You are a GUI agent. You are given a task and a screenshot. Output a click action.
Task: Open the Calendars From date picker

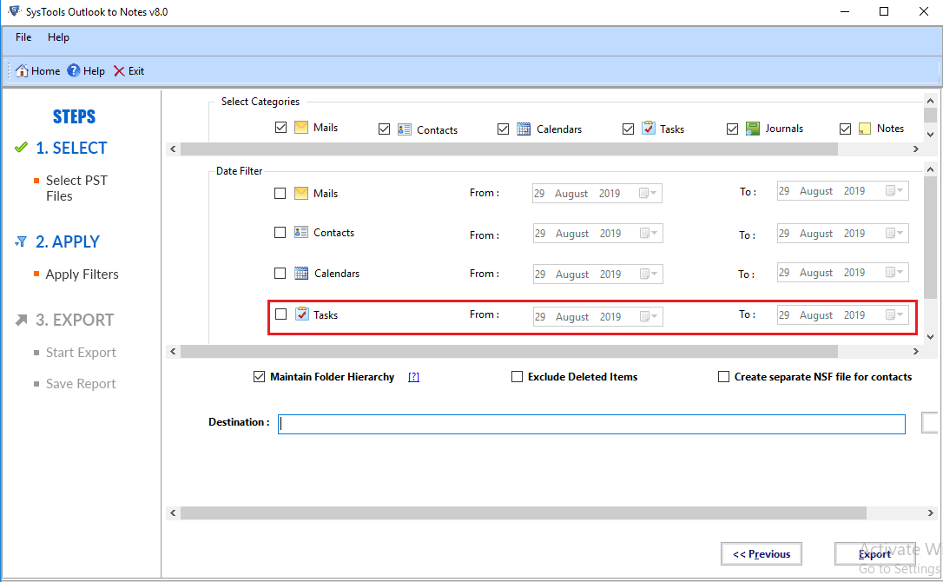pos(649,274)
